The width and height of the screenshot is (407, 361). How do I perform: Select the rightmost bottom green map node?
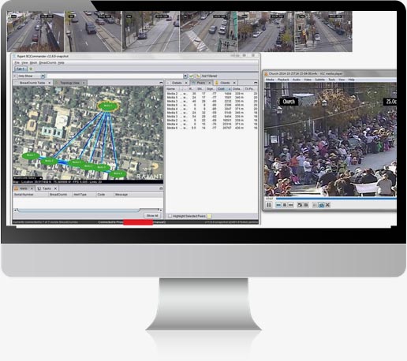tap(118, 173)
